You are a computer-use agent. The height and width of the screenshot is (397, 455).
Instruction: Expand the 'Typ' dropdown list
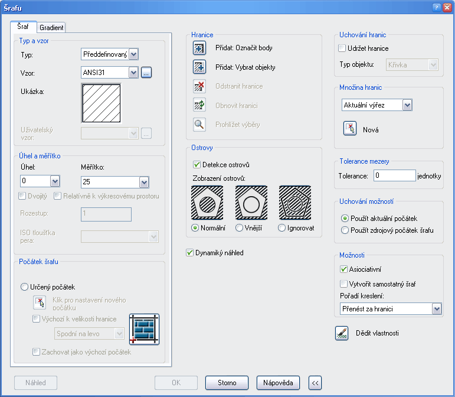[x=133, y=55]
